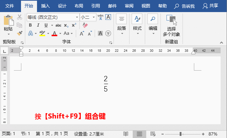
Task: Switch to the 视图 view tab
Action: pos(146,6)
